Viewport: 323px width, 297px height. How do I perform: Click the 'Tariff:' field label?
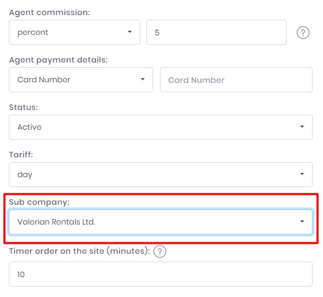(x=22, y=155)
